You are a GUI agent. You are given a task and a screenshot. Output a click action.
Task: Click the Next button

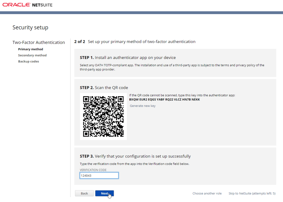104,193
